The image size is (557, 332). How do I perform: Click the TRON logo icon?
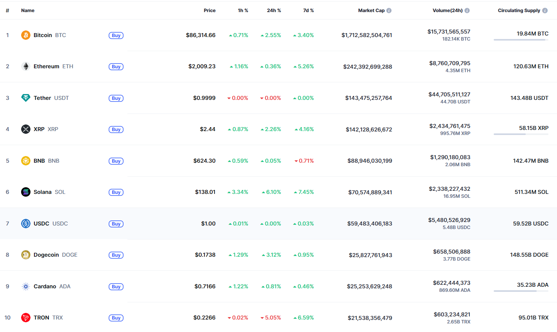point(26,318)
